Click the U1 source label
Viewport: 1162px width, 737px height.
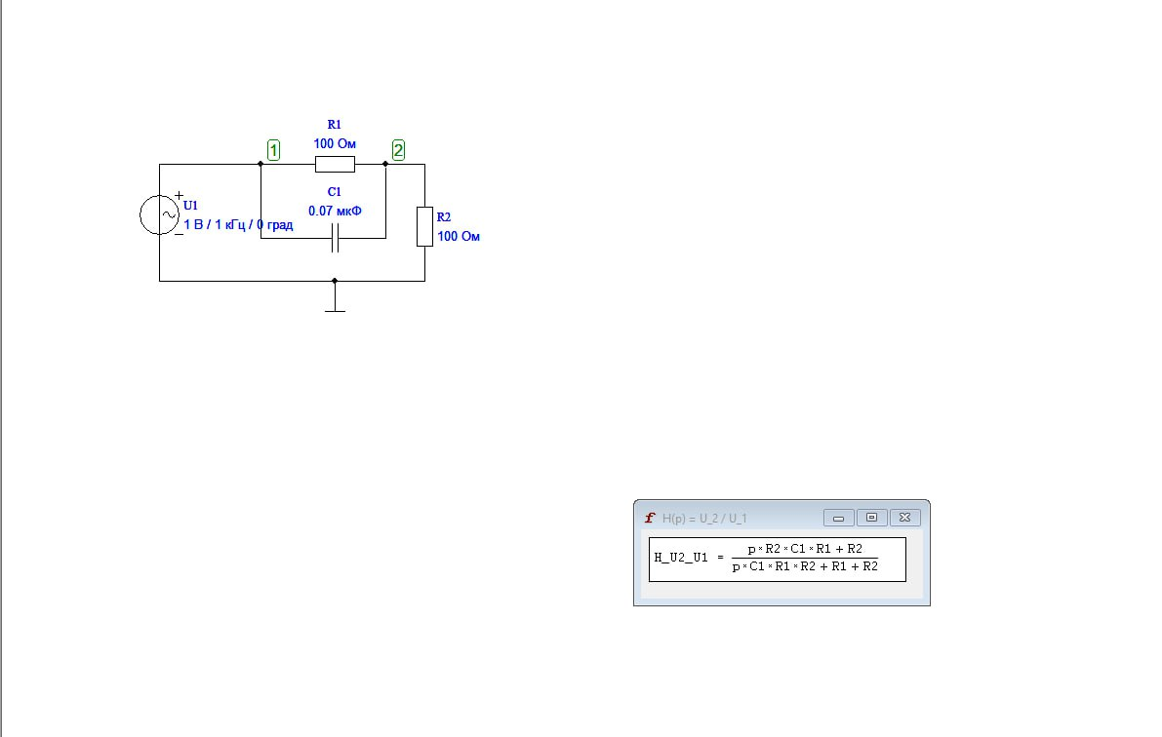click(x=190, y=205)
